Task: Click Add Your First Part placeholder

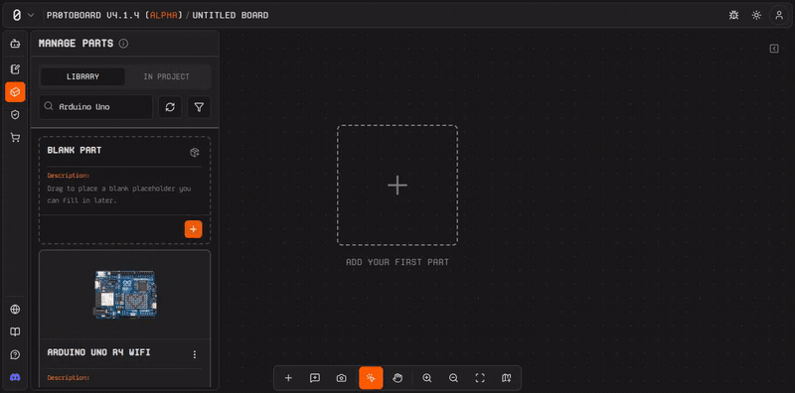Action: 397,186
